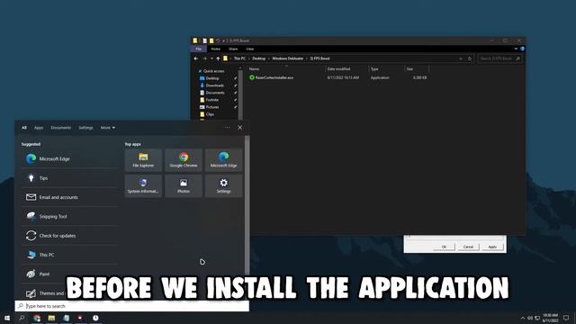
Task: Click This PC in address breadcrumb
Action: point(239,58)
